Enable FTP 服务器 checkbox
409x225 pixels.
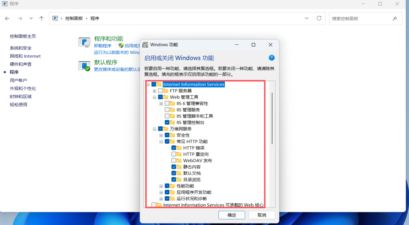pos(161,91)
